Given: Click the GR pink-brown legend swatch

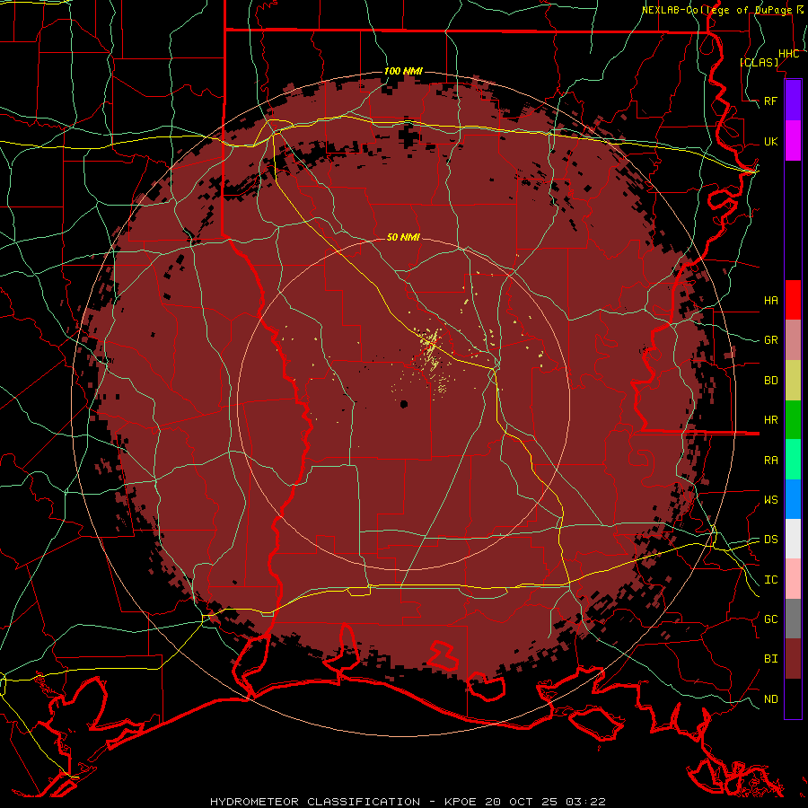Looking at the screenshot, I should (x=793, y=339).
